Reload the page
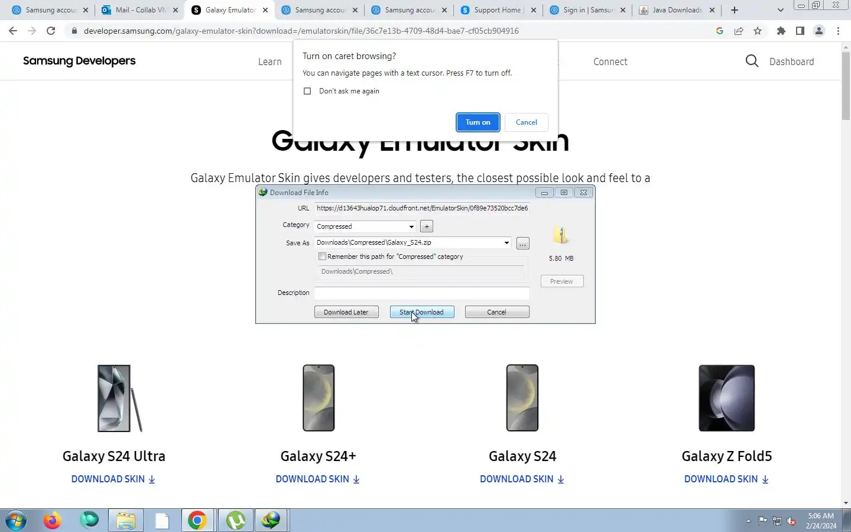Screen dimensions: 851x532 [51, 31]
